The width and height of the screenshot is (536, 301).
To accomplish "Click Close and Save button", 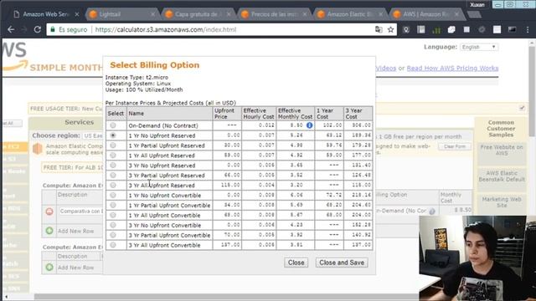I will 342,263.
